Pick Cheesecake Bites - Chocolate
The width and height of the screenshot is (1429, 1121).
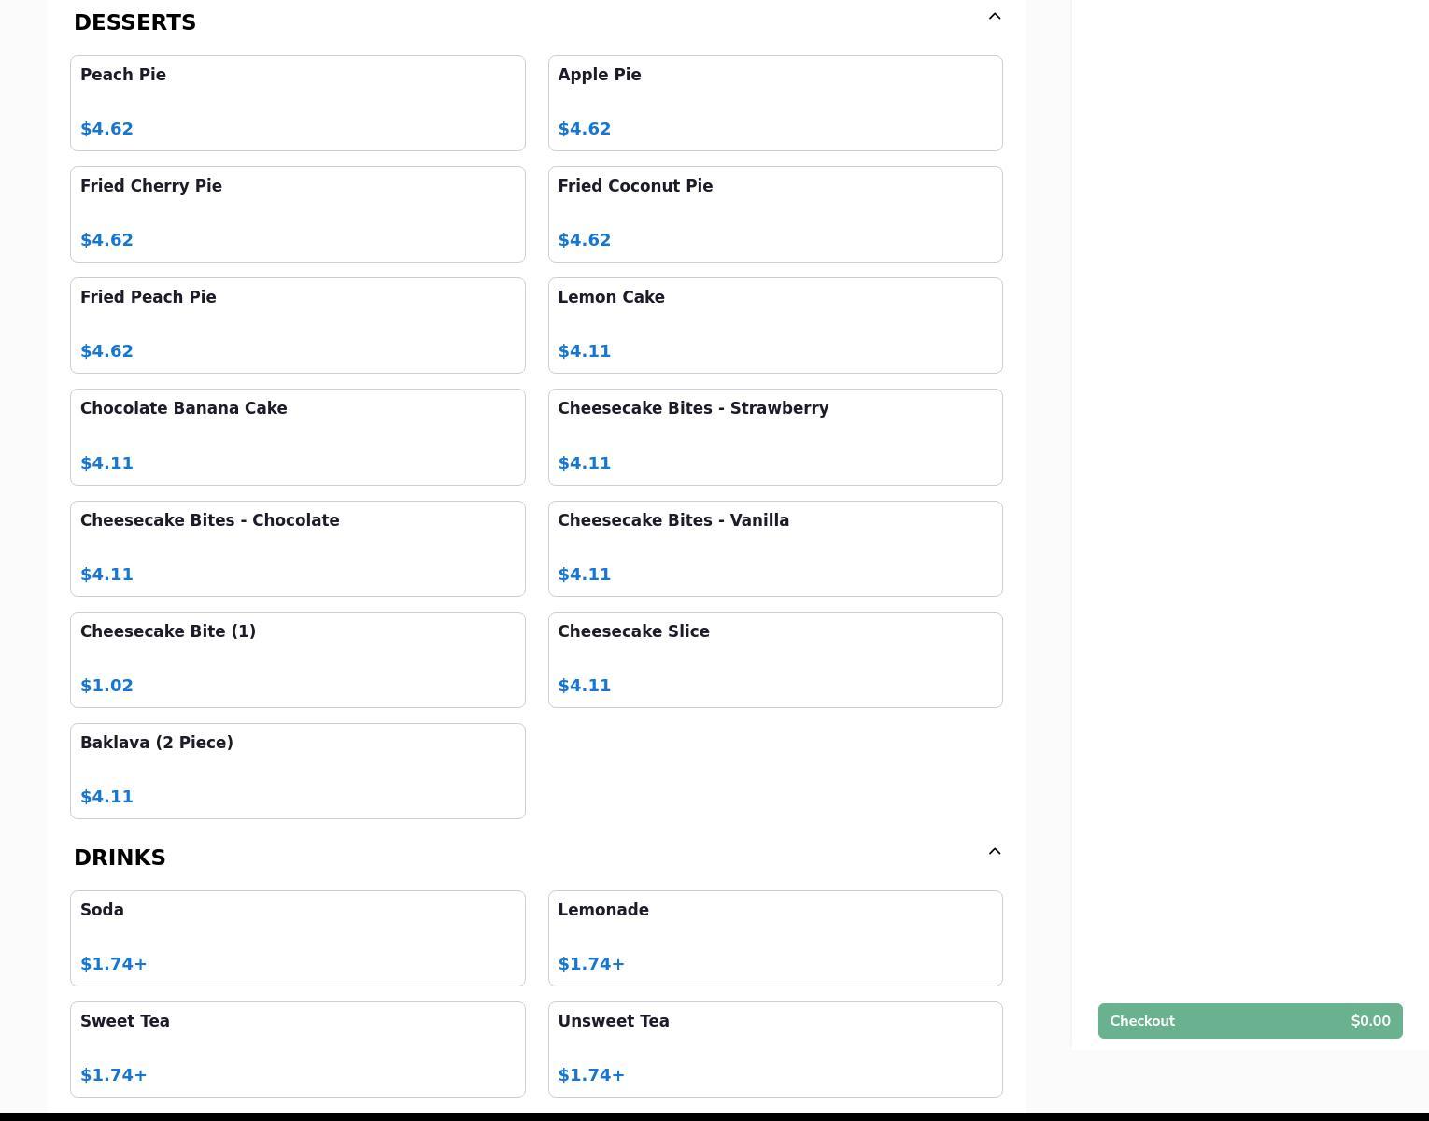point(297,548)
